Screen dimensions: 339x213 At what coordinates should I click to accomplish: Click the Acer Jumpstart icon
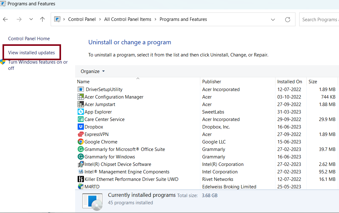81,104
